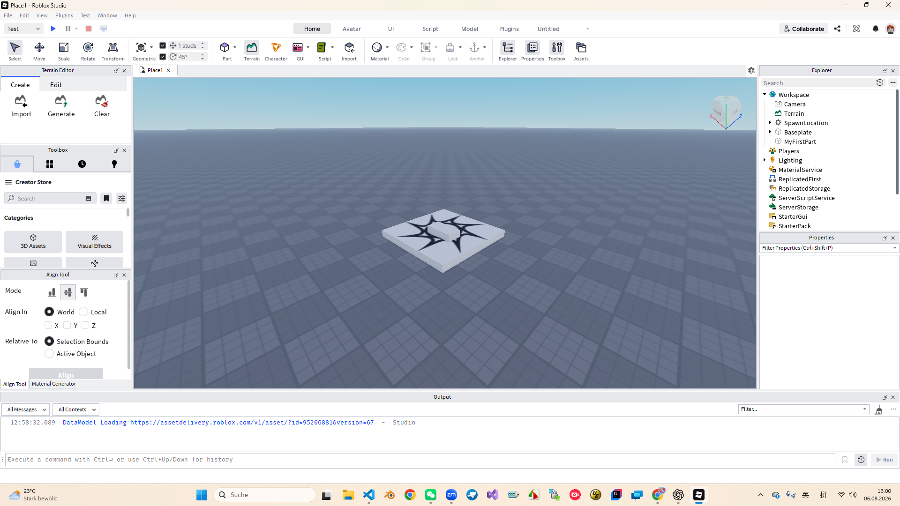Toggle the Toolbox panel icon
This screenshot has width=900, height=506.
tap(557, 51)
